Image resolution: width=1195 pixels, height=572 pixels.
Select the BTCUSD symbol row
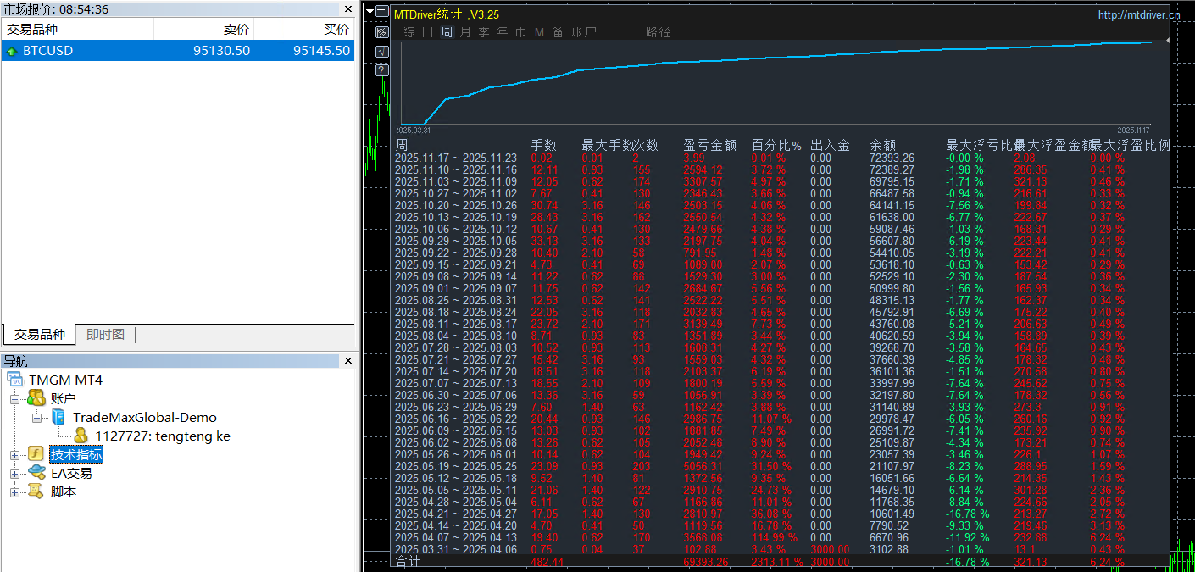coord(178,51)
